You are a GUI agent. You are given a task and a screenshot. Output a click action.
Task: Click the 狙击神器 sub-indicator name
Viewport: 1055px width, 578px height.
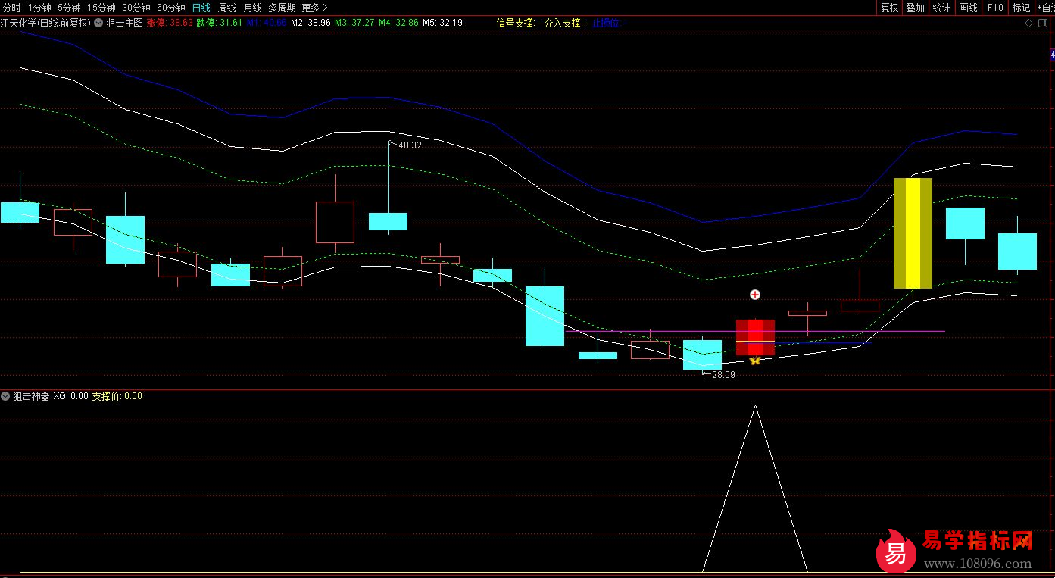tap(31, 396)
